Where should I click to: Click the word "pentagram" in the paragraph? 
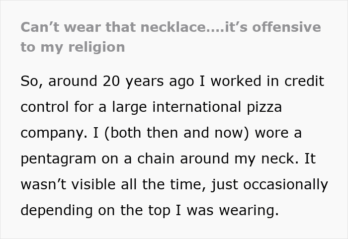pyautogui.click(x=58, y=159)
